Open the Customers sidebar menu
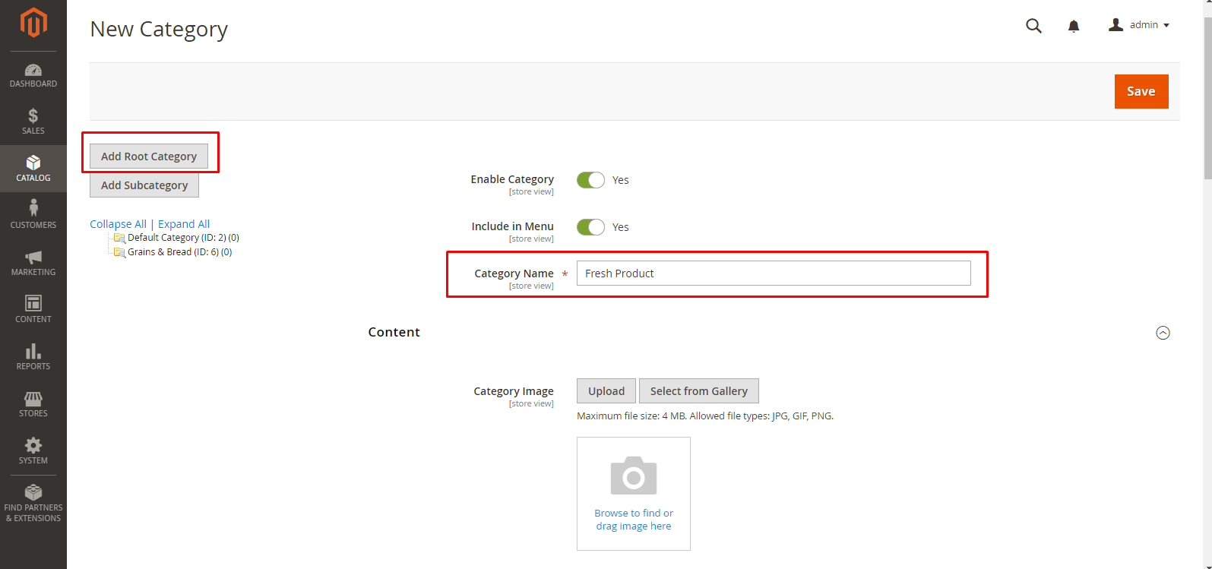The image size is (1212, 569). [x=33, y=216]
